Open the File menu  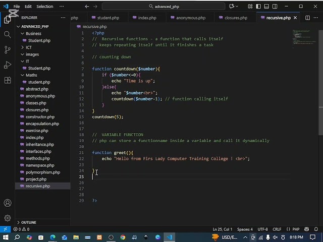[17, 7]
